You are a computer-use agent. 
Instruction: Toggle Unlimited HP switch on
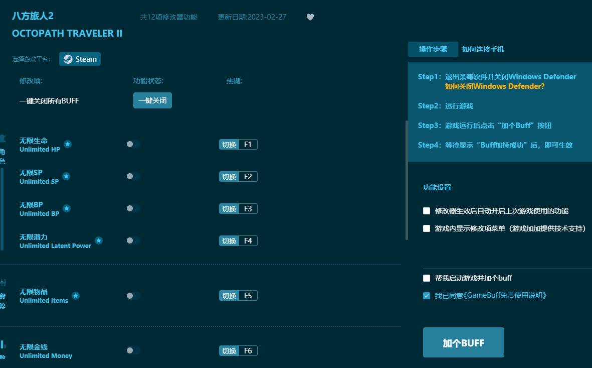coord(133,144)
